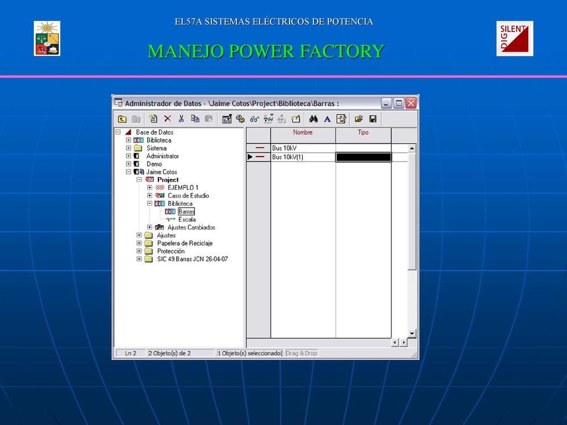Select the 'Bus 10kV(1)' name cell
The width and height of the screenshot is (567, 425).
coord(303,157)
